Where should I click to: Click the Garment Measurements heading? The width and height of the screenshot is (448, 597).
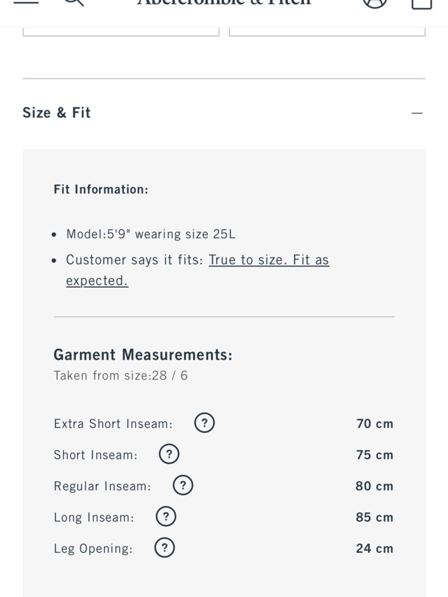coord(143,355)
